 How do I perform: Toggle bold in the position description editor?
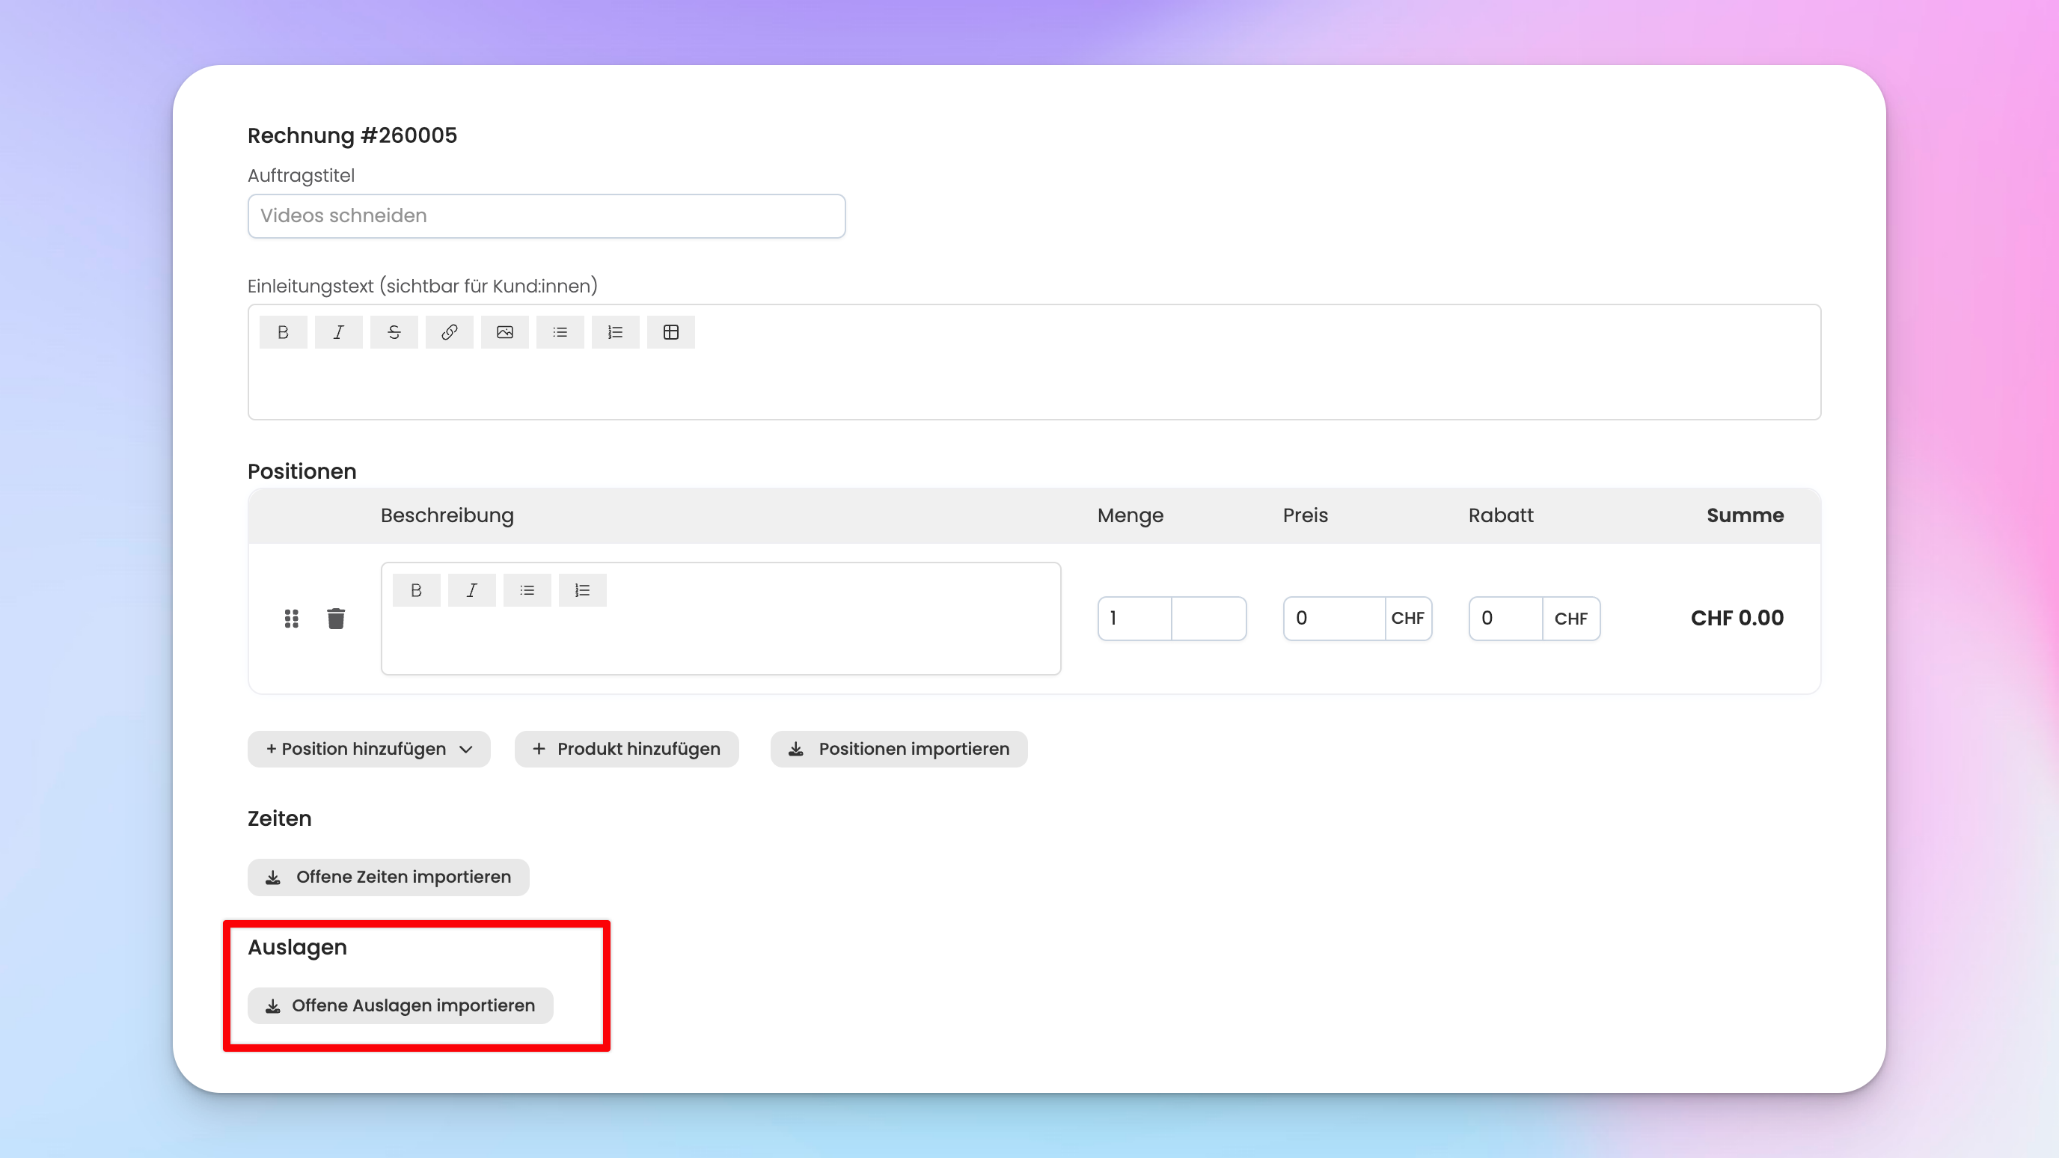coord(417,590)
